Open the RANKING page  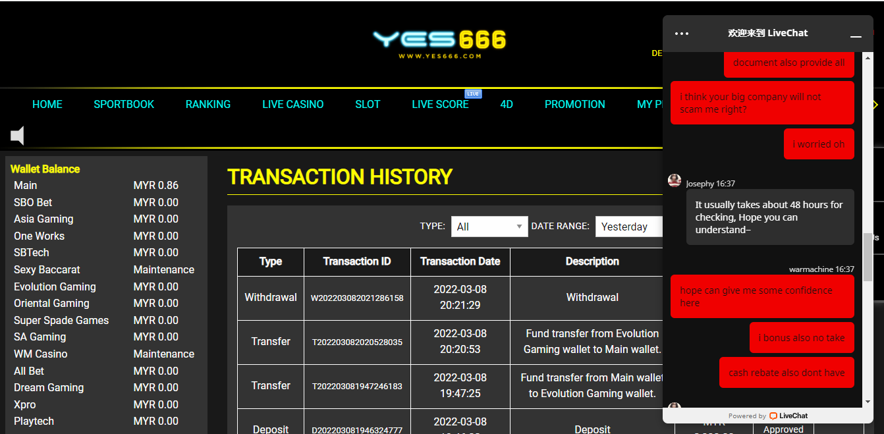coord(208,104)
